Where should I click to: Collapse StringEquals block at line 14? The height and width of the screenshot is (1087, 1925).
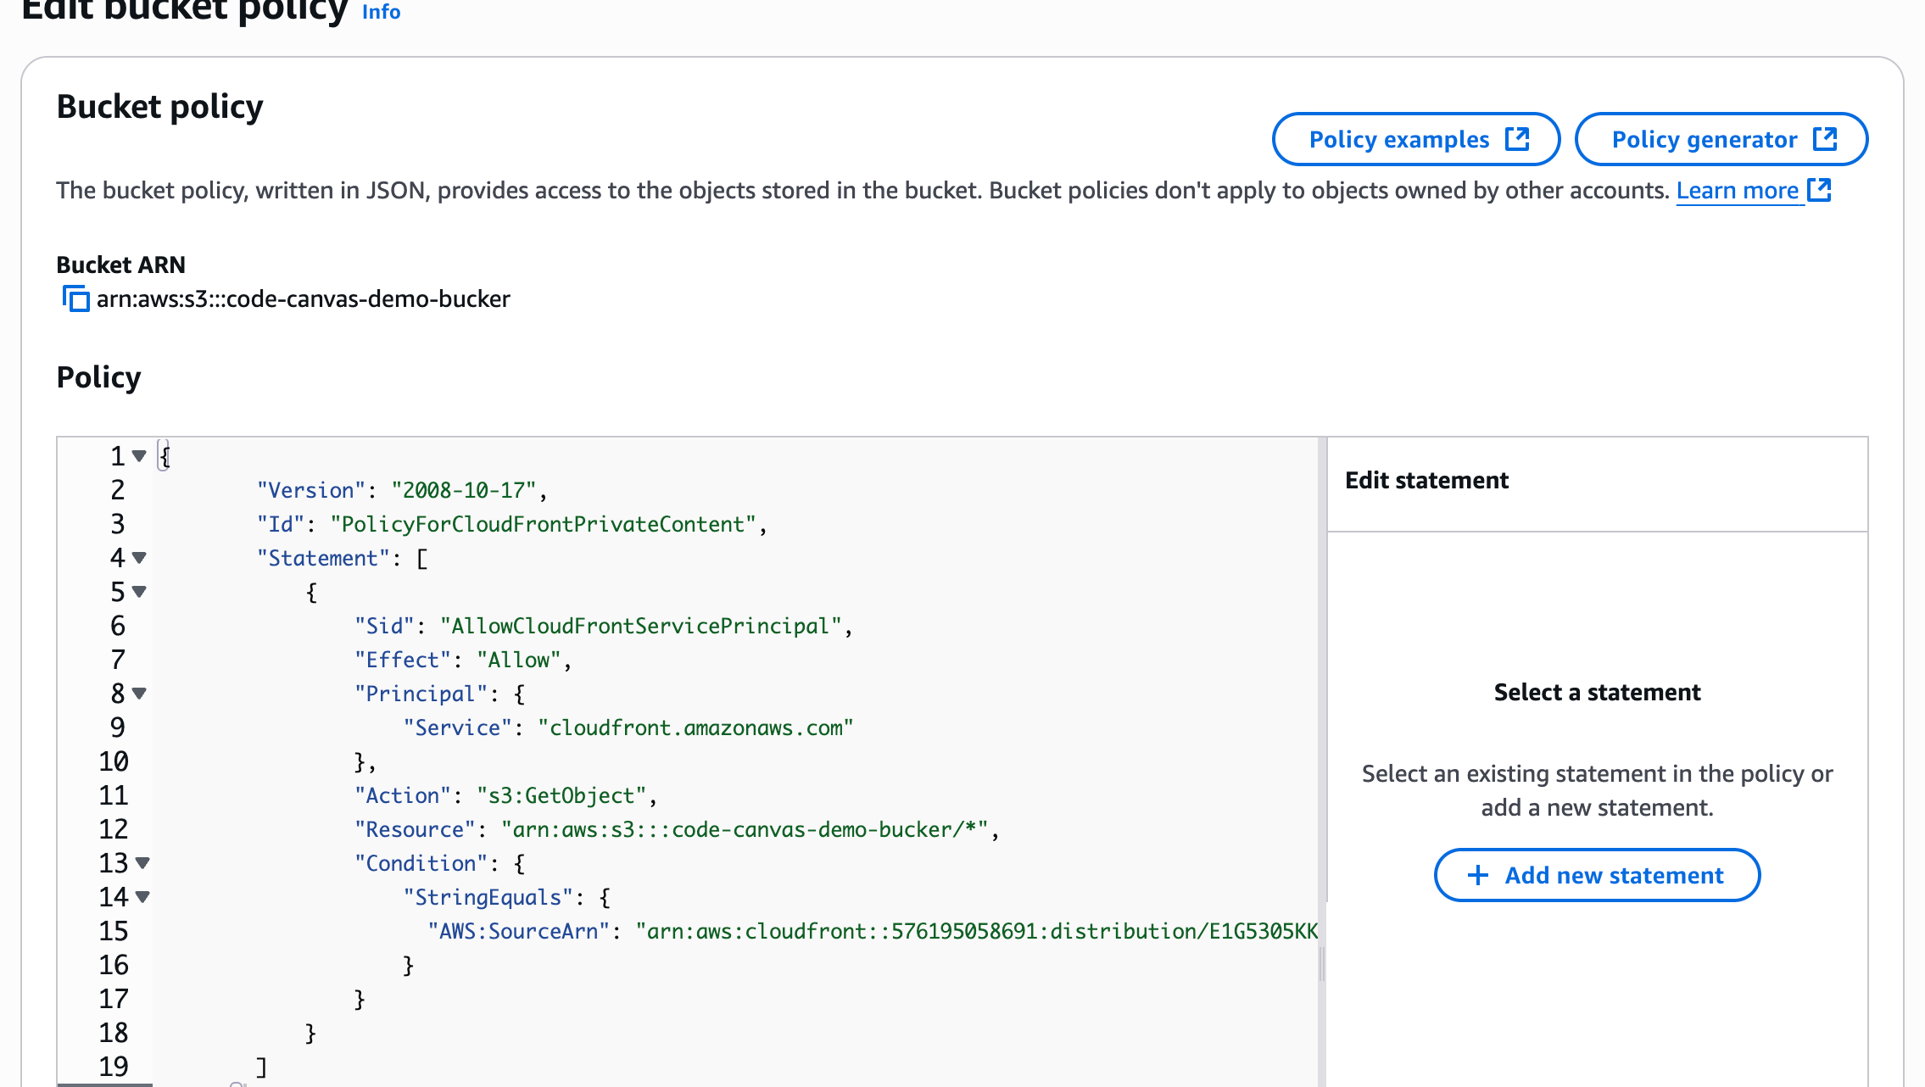142,897
